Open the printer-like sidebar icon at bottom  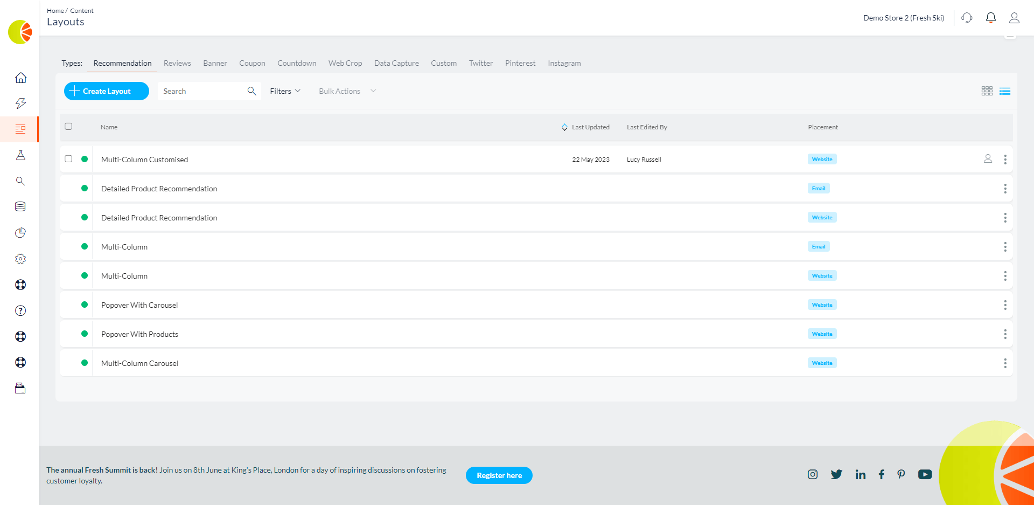click(x=20, y=389)
